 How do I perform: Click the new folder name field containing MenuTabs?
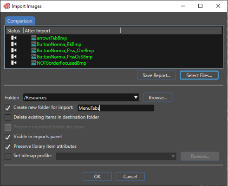click(116, 108)
